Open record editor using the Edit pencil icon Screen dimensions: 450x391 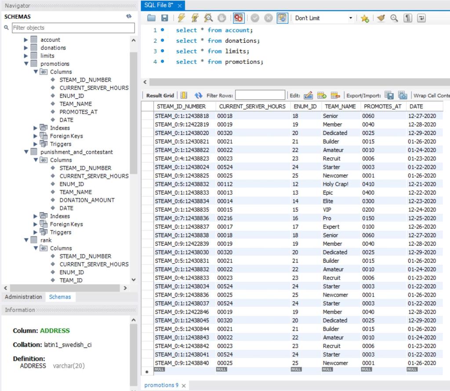(308, 94)
